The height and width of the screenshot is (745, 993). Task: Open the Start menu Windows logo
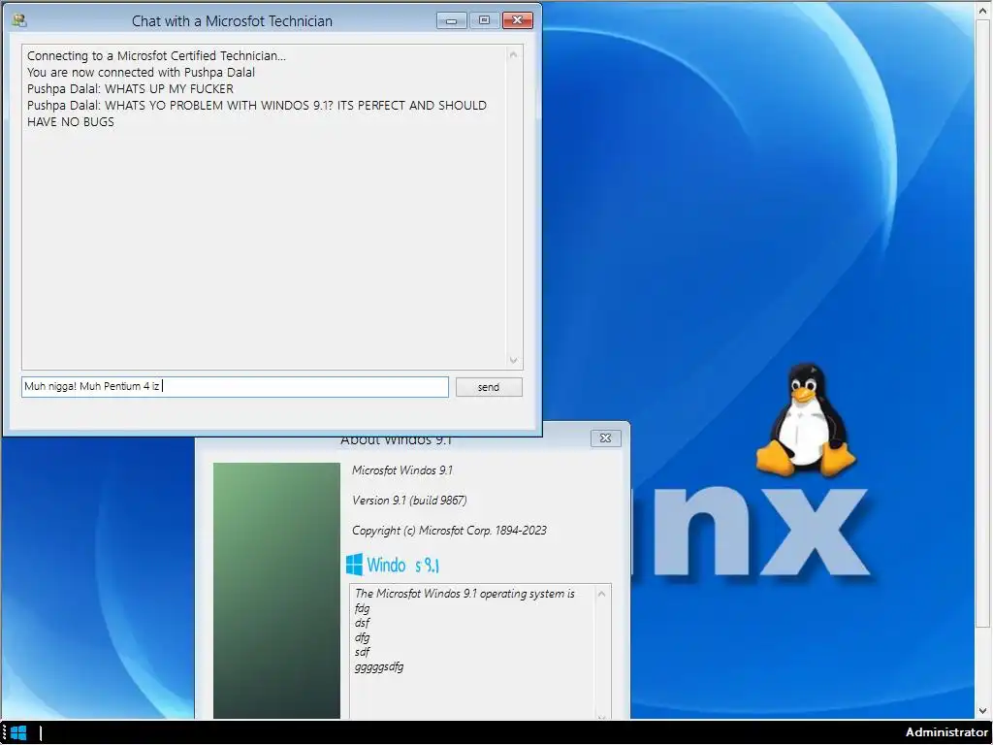click(x=19, y=733)
